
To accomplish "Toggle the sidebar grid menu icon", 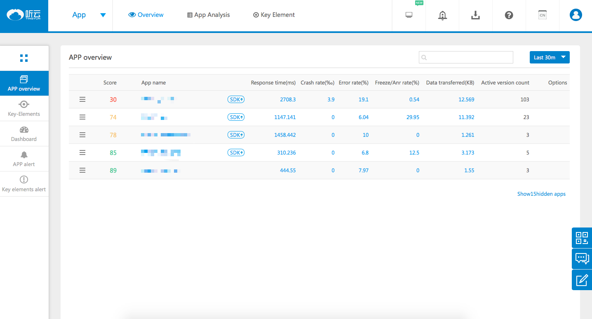I will tap(24, 58).
